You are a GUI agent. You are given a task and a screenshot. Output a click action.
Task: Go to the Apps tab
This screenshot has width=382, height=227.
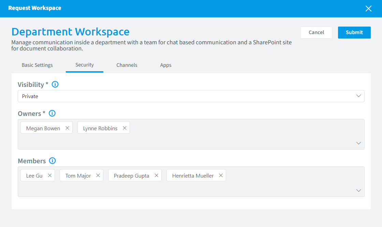[166, 65]
